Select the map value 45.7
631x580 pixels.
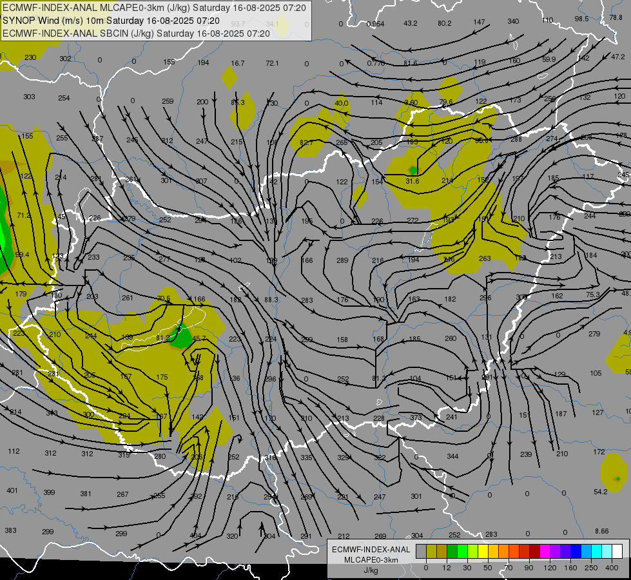(199, 338)
